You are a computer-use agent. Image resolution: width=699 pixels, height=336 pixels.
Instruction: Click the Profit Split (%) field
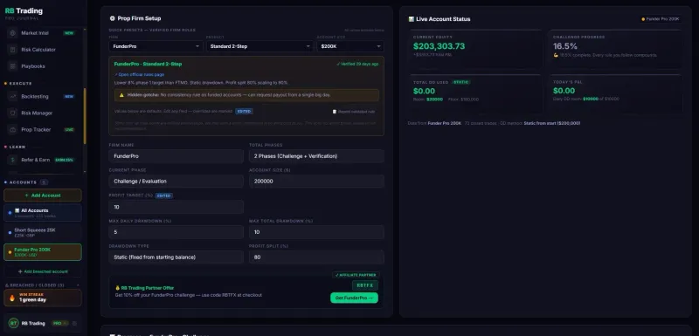coord(316,257)
